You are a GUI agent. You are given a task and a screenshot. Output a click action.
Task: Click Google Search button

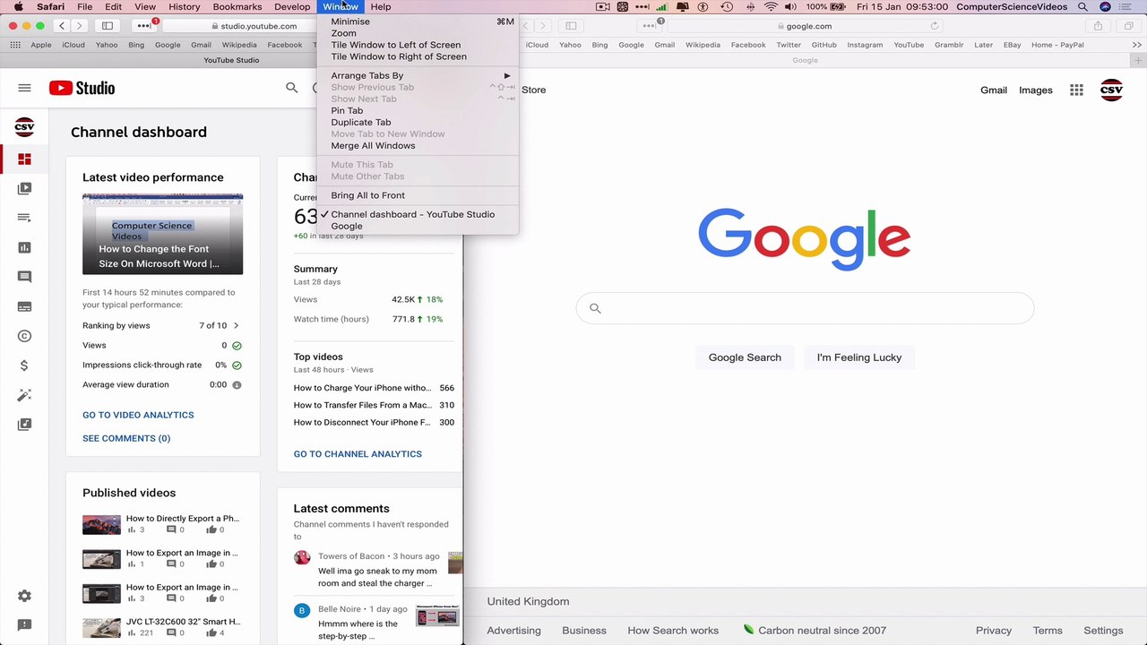(x=745, y=357)
